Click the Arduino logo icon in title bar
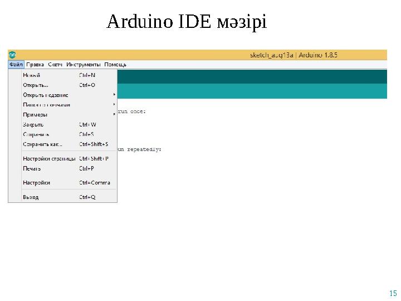This screenshot has height=301, width=401. (x=12, y=55)
